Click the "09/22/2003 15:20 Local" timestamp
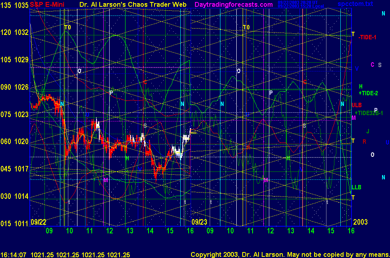390x258 pixels. click(x=301, y=6)
